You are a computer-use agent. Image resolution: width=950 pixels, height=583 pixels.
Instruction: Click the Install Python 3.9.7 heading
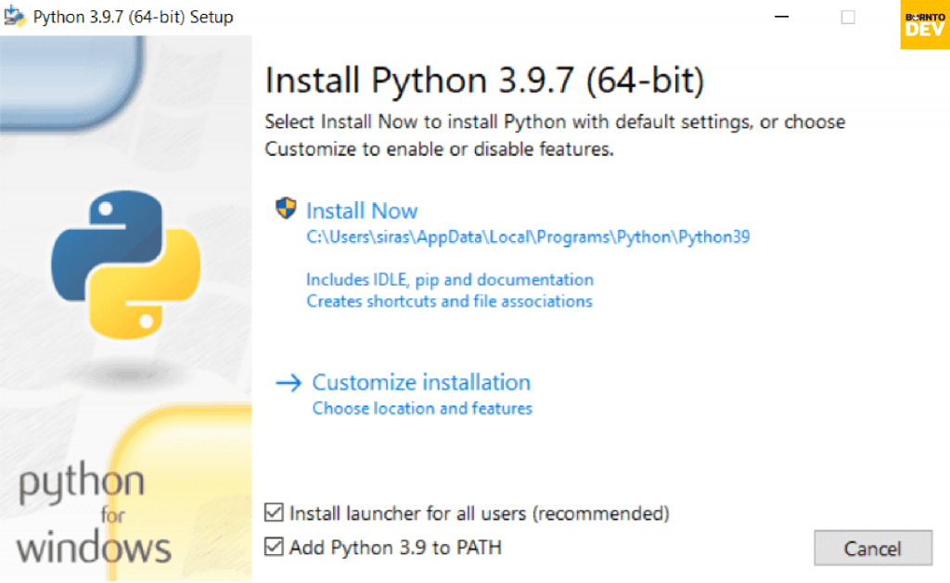[x=483, y=81]
